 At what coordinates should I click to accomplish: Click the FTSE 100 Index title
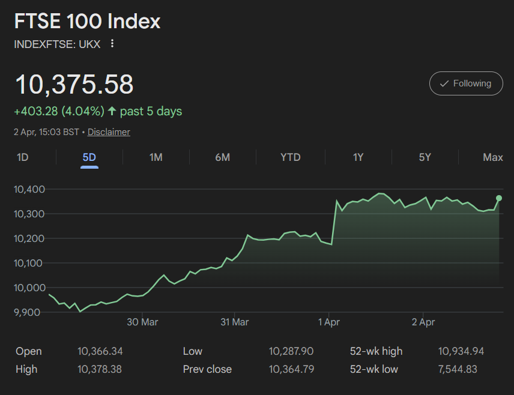[87, 21]
